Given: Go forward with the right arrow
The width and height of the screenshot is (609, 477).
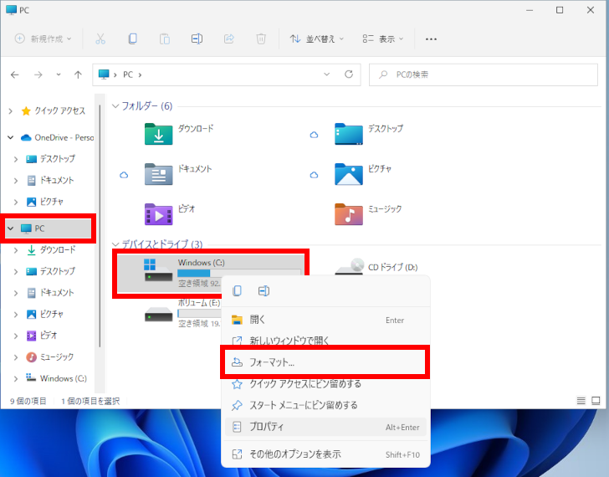Looking at the screenshot, I should [x=38, y=74].
